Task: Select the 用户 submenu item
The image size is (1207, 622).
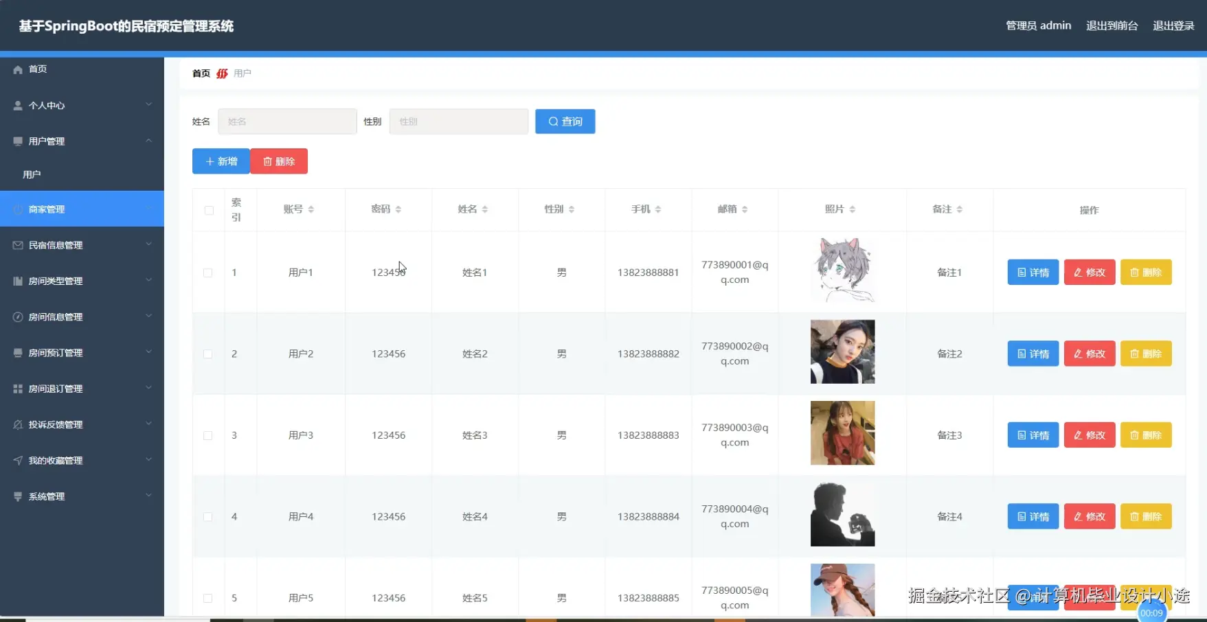Action: (x=82, y=174)
